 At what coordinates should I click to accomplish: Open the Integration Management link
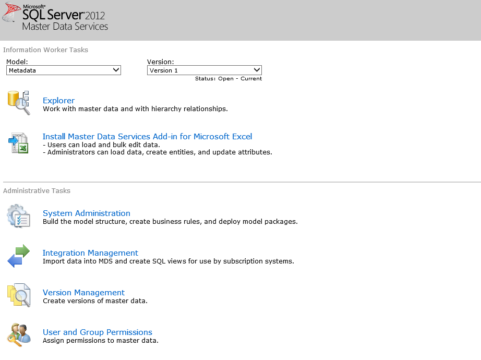click(90, 253)
